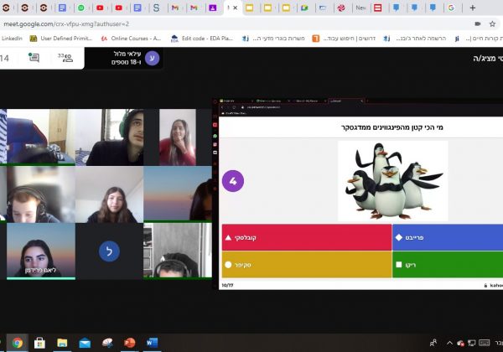
Task: Expand hidden system tray icons chevron
Action: pos(449,343)
